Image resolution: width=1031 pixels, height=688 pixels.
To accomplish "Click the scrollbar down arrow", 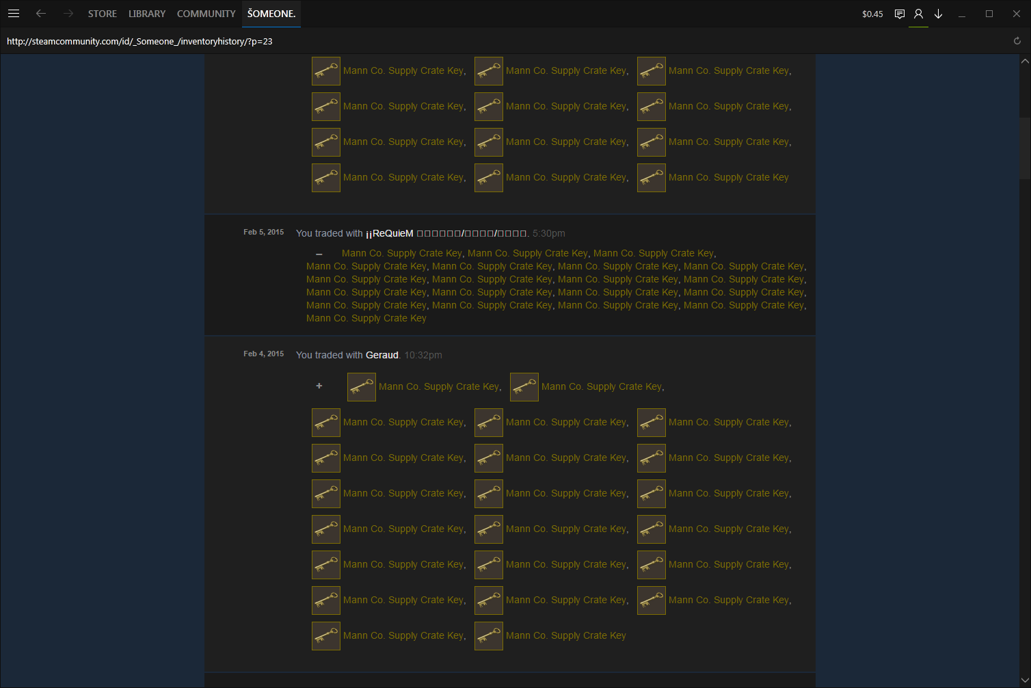I will [1024, 680].
